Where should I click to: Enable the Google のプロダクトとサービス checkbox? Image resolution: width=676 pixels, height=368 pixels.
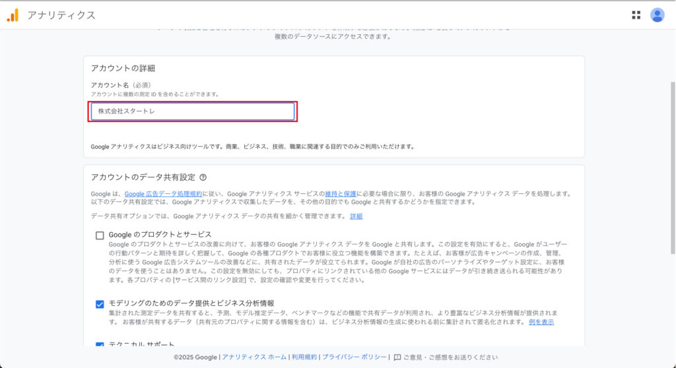[100, 235]
